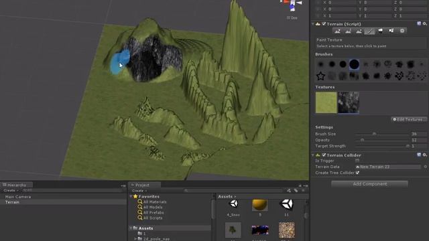Open the Terrain Settings gear tool
This screenshot has height=241, width=429.
pos(402,31)
